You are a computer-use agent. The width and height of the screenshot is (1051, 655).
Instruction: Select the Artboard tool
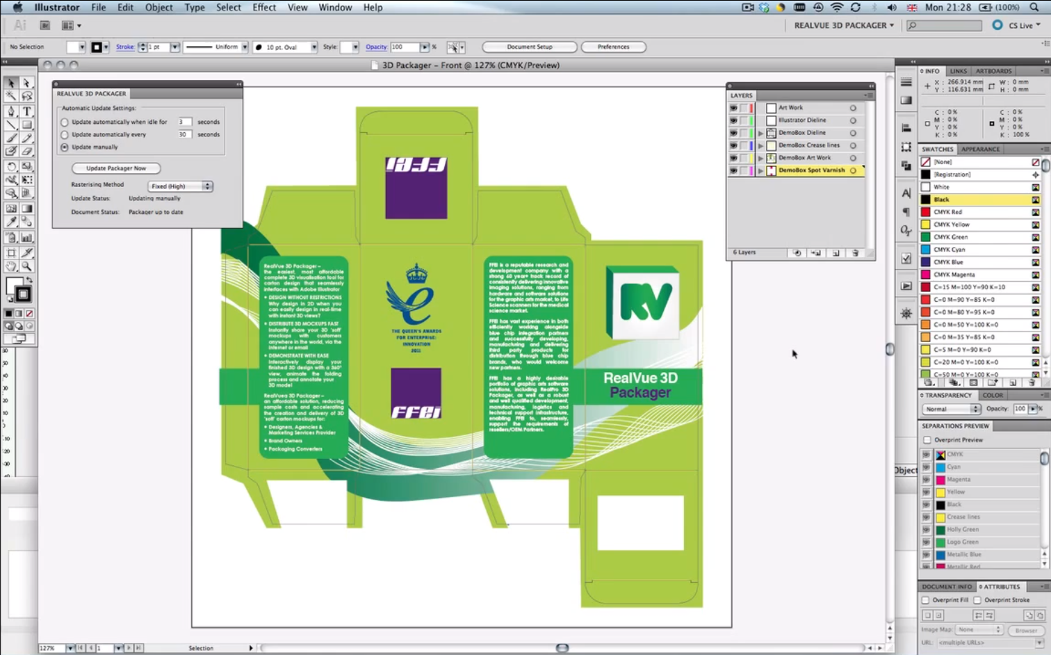click(x=11, y=253)
